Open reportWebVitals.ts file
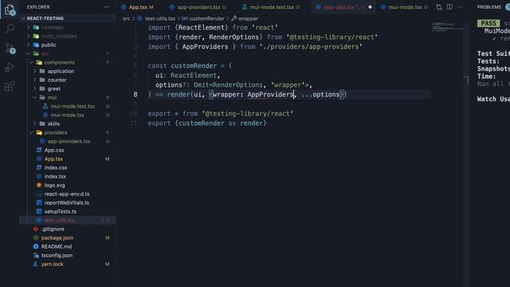Screen dimensions: 510x287 click(67, 203)
